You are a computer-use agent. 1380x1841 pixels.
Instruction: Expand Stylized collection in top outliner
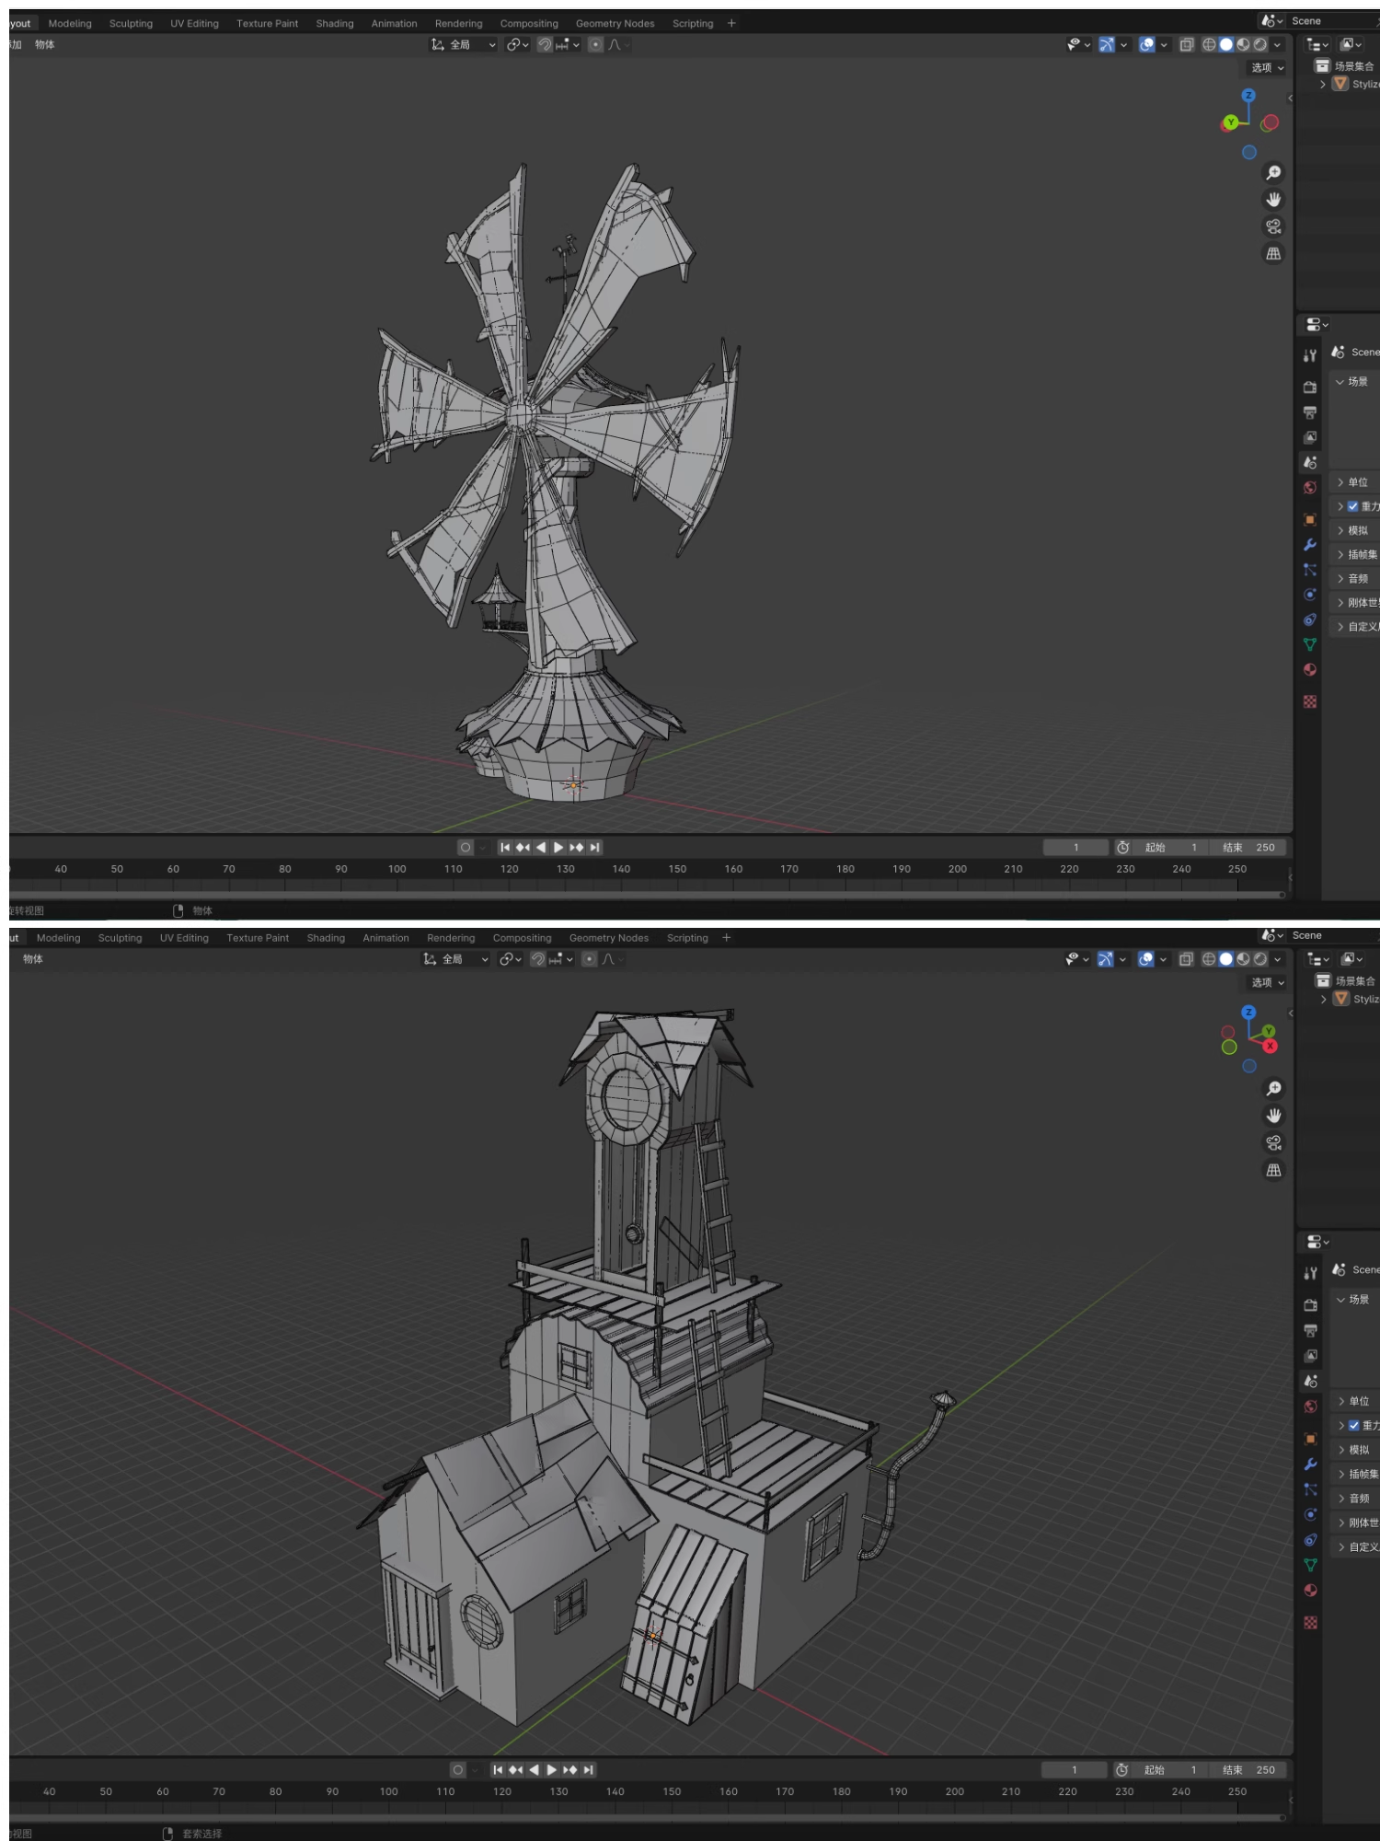(1323, 84)
